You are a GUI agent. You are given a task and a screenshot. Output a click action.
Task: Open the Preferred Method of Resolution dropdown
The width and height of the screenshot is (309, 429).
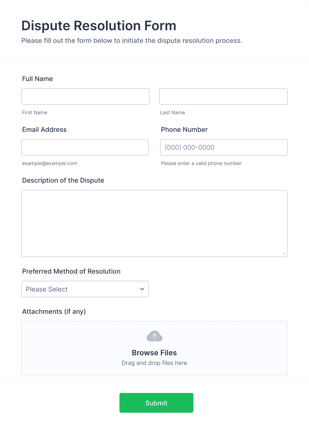85,289
